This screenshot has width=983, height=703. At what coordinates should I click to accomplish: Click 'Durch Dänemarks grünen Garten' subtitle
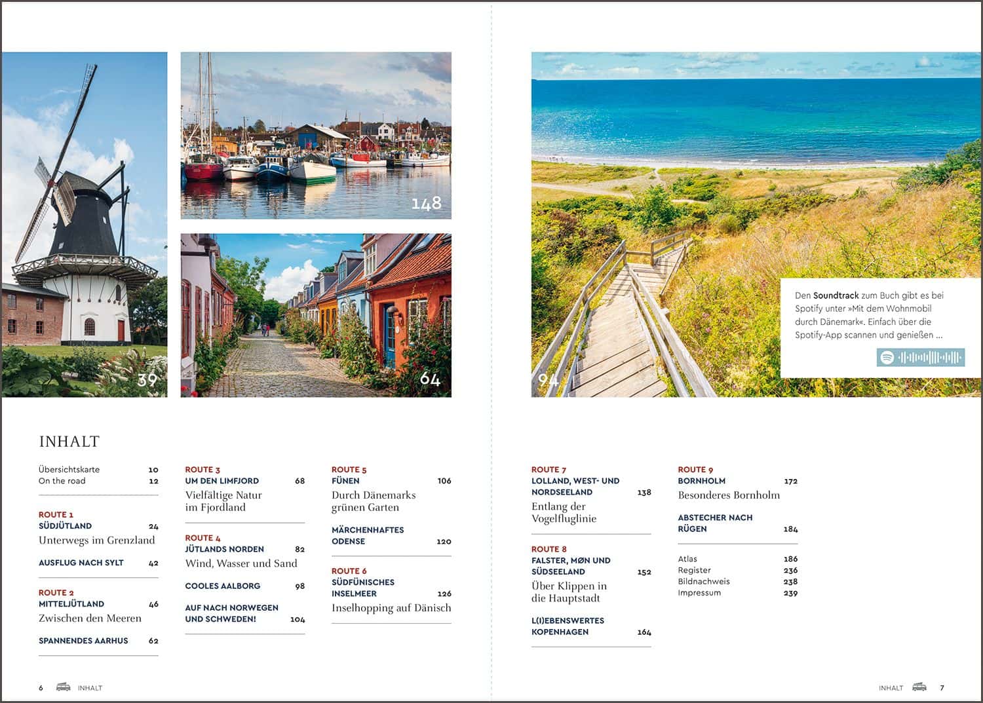point(374,501)
